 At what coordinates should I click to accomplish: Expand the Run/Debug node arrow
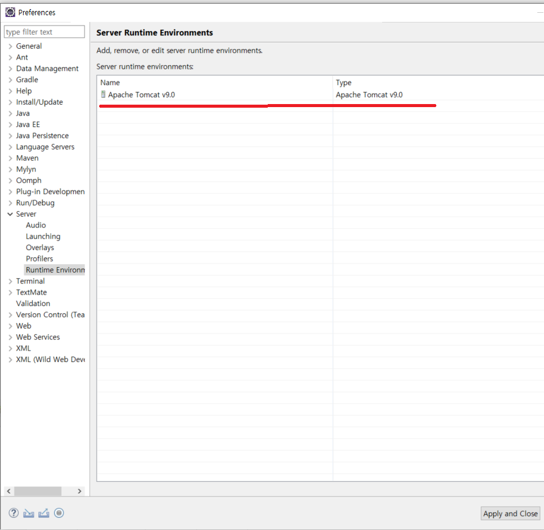(x=10, y=203)
